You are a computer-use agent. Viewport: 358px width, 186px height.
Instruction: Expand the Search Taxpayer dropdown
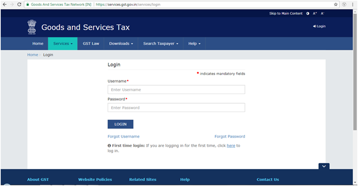click(x=161, y=43)
